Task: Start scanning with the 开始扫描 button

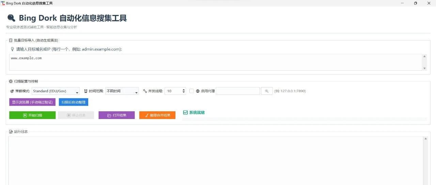Action: click(x=32, y=115)
